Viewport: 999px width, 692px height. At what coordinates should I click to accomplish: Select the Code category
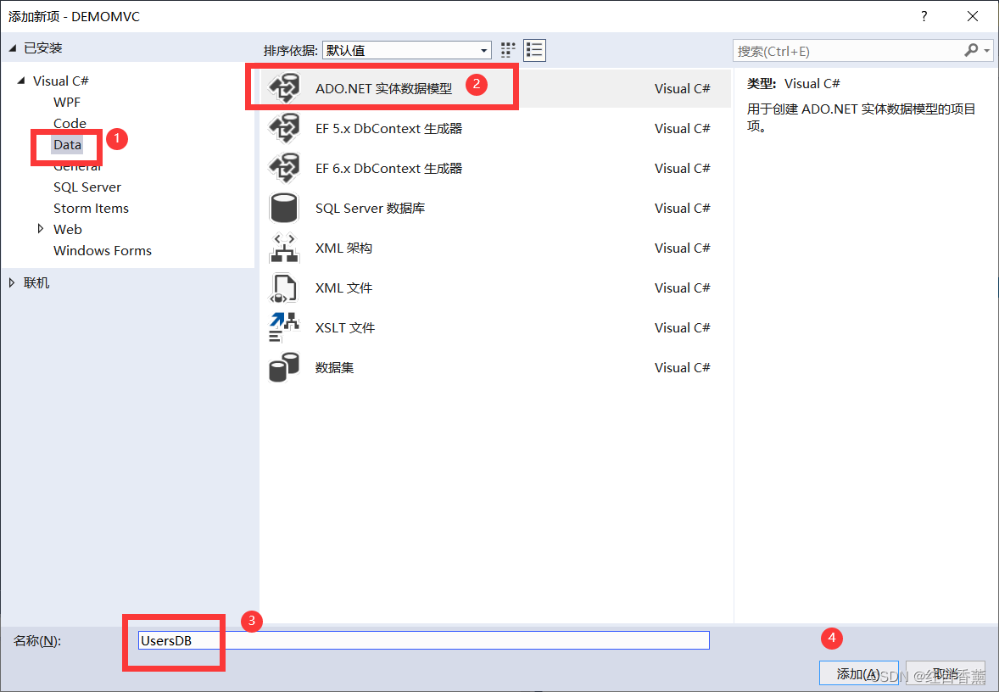click(x=70, y=123)
